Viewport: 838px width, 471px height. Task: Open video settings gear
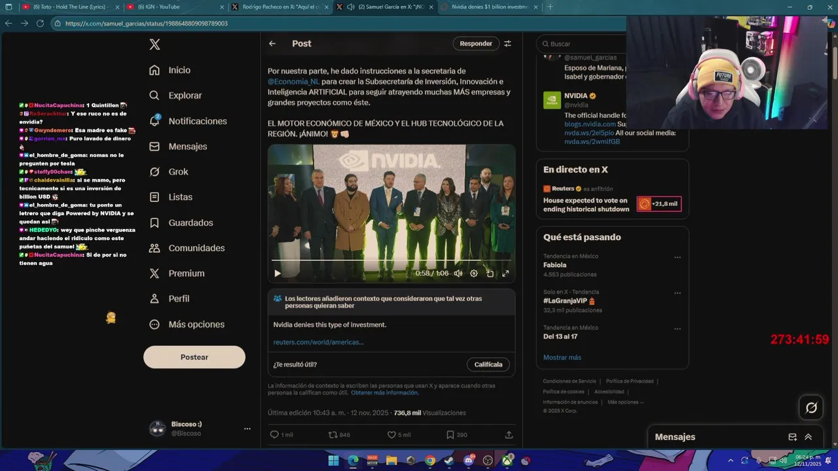(474, 273)
